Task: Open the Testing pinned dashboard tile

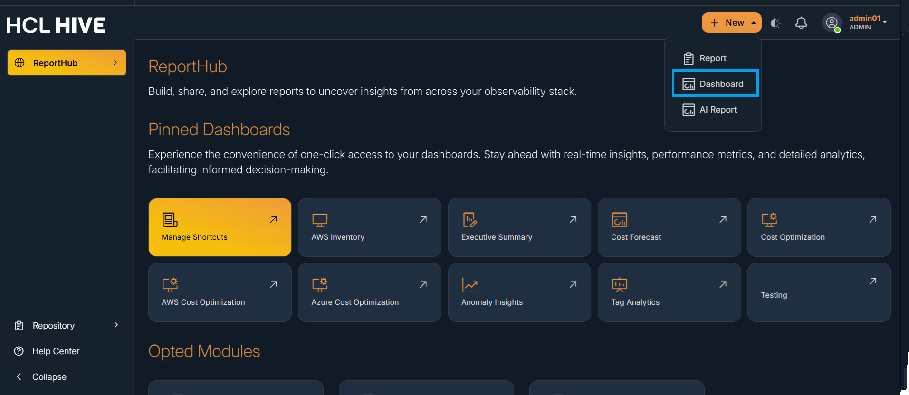Action: [x=819, y=292]
